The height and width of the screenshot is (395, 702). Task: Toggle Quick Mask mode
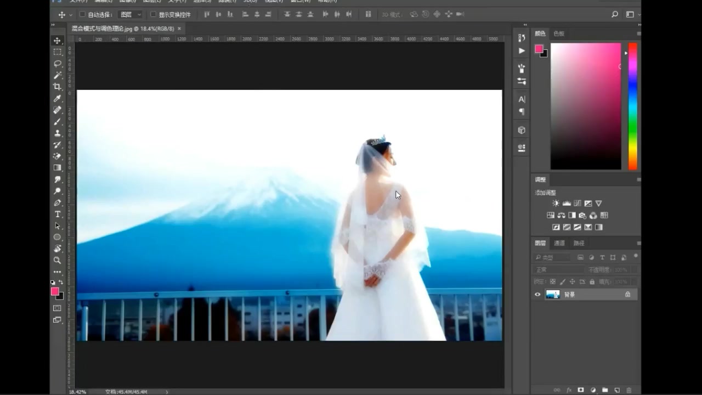(57, 308)
